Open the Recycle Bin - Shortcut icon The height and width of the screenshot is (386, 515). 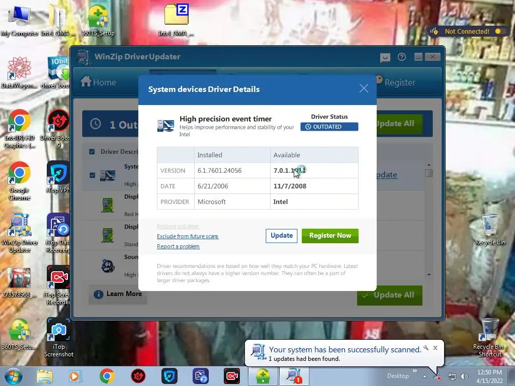coord(490,338)
